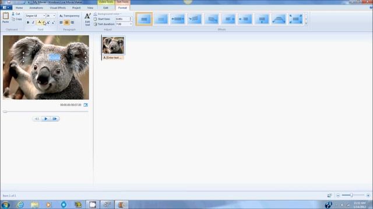Center align the text
The width and height of the screenshot is (373, 209).
pyautogui.click(x=66, y=23)
